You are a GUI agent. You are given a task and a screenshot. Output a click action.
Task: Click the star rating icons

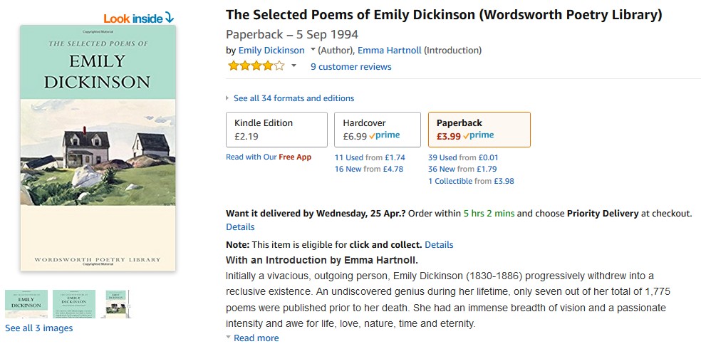point(256,66)
